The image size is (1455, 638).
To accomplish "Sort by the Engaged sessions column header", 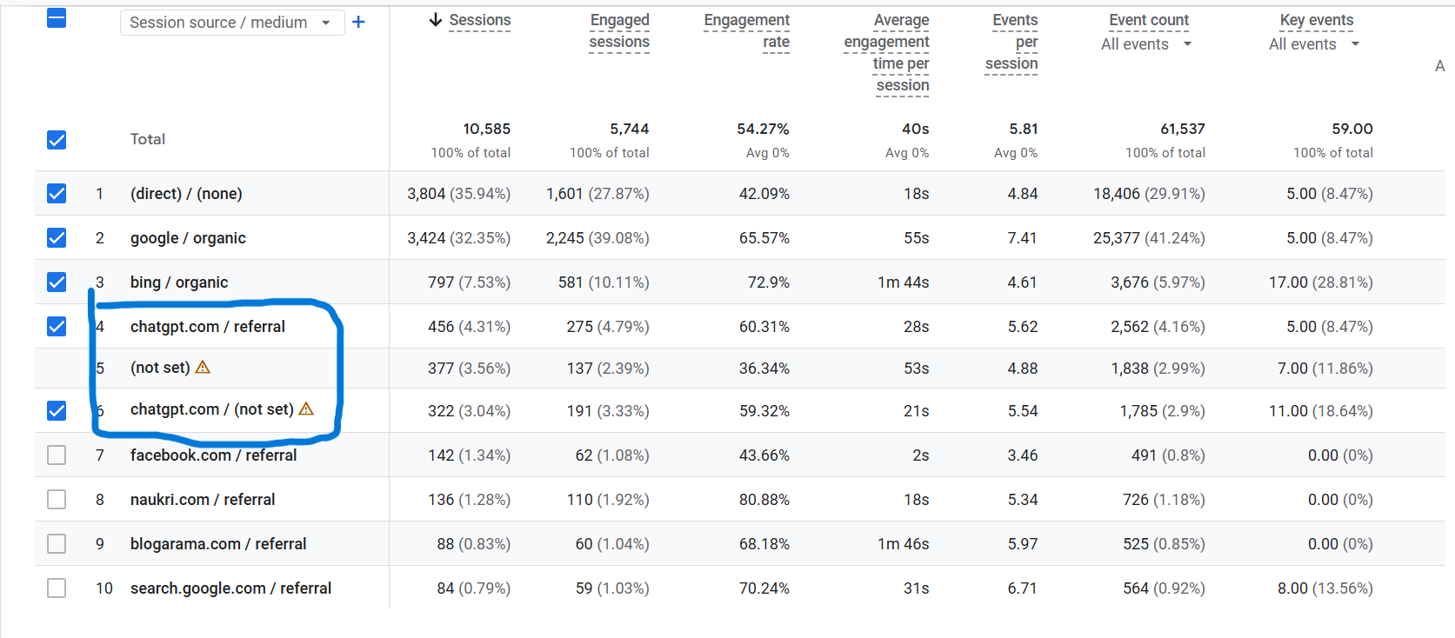I will tap(618, 30).
